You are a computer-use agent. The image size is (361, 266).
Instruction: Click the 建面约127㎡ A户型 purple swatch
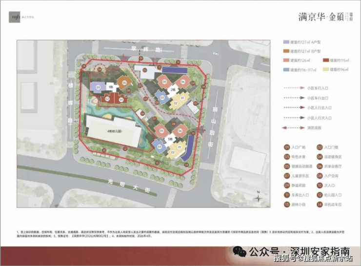(286, 42)
